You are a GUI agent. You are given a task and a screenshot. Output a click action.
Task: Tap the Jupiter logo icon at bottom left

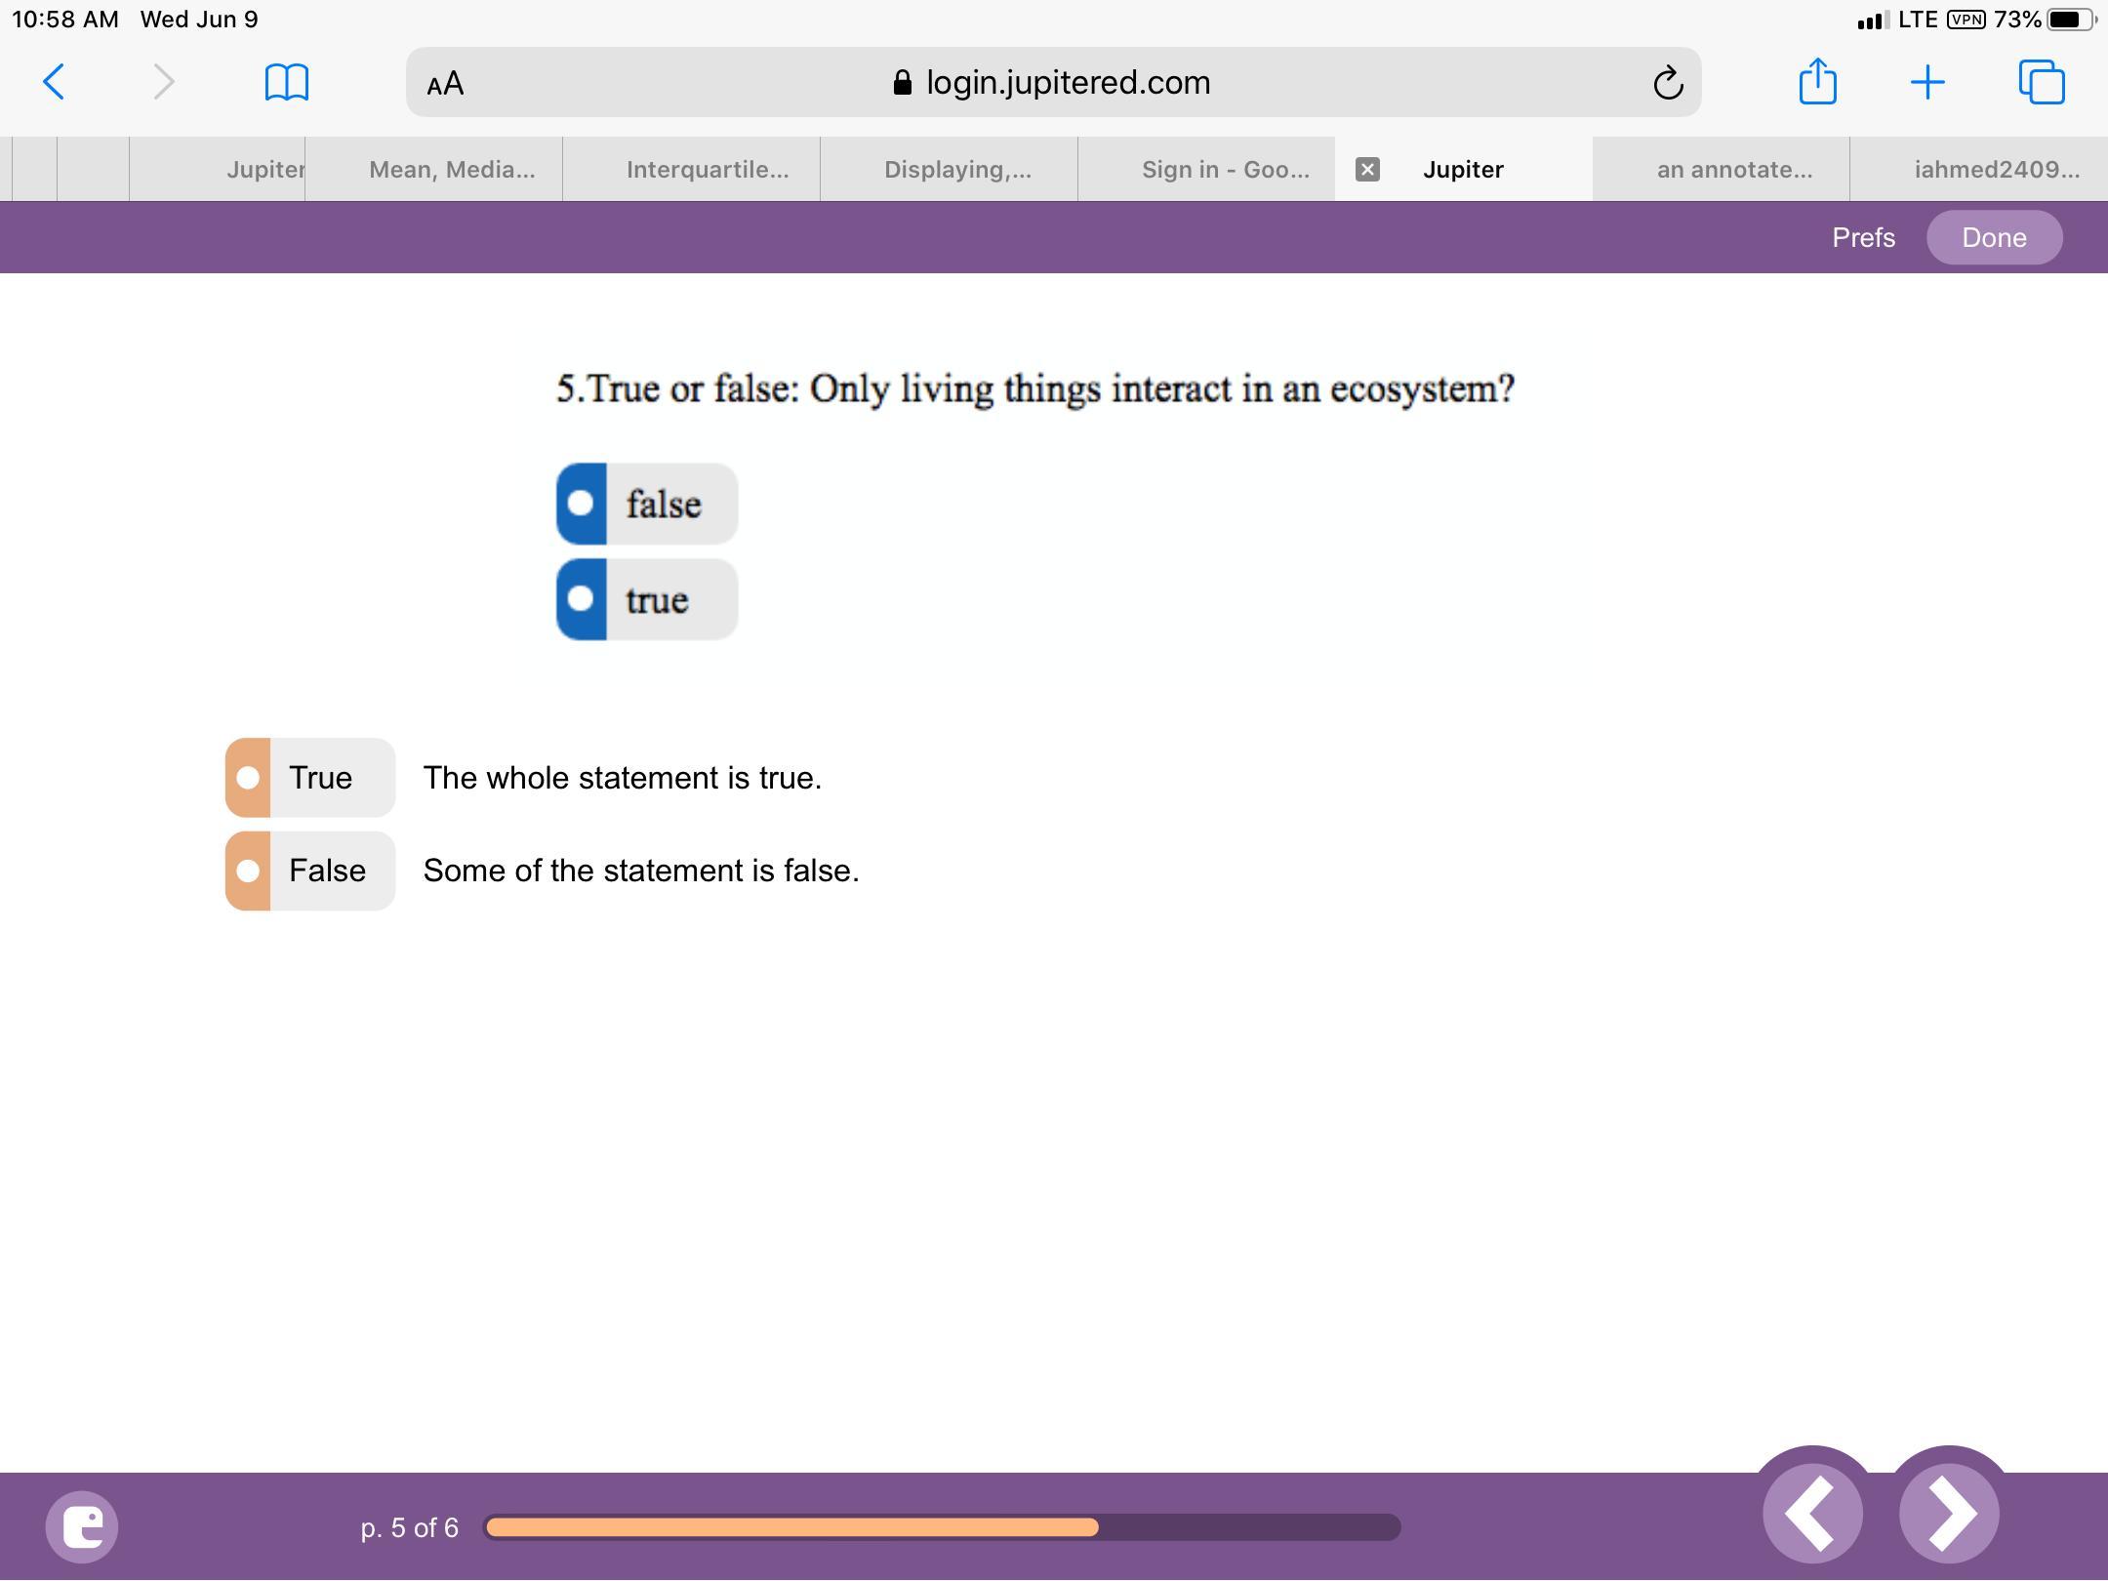[x=82, y=1526]
